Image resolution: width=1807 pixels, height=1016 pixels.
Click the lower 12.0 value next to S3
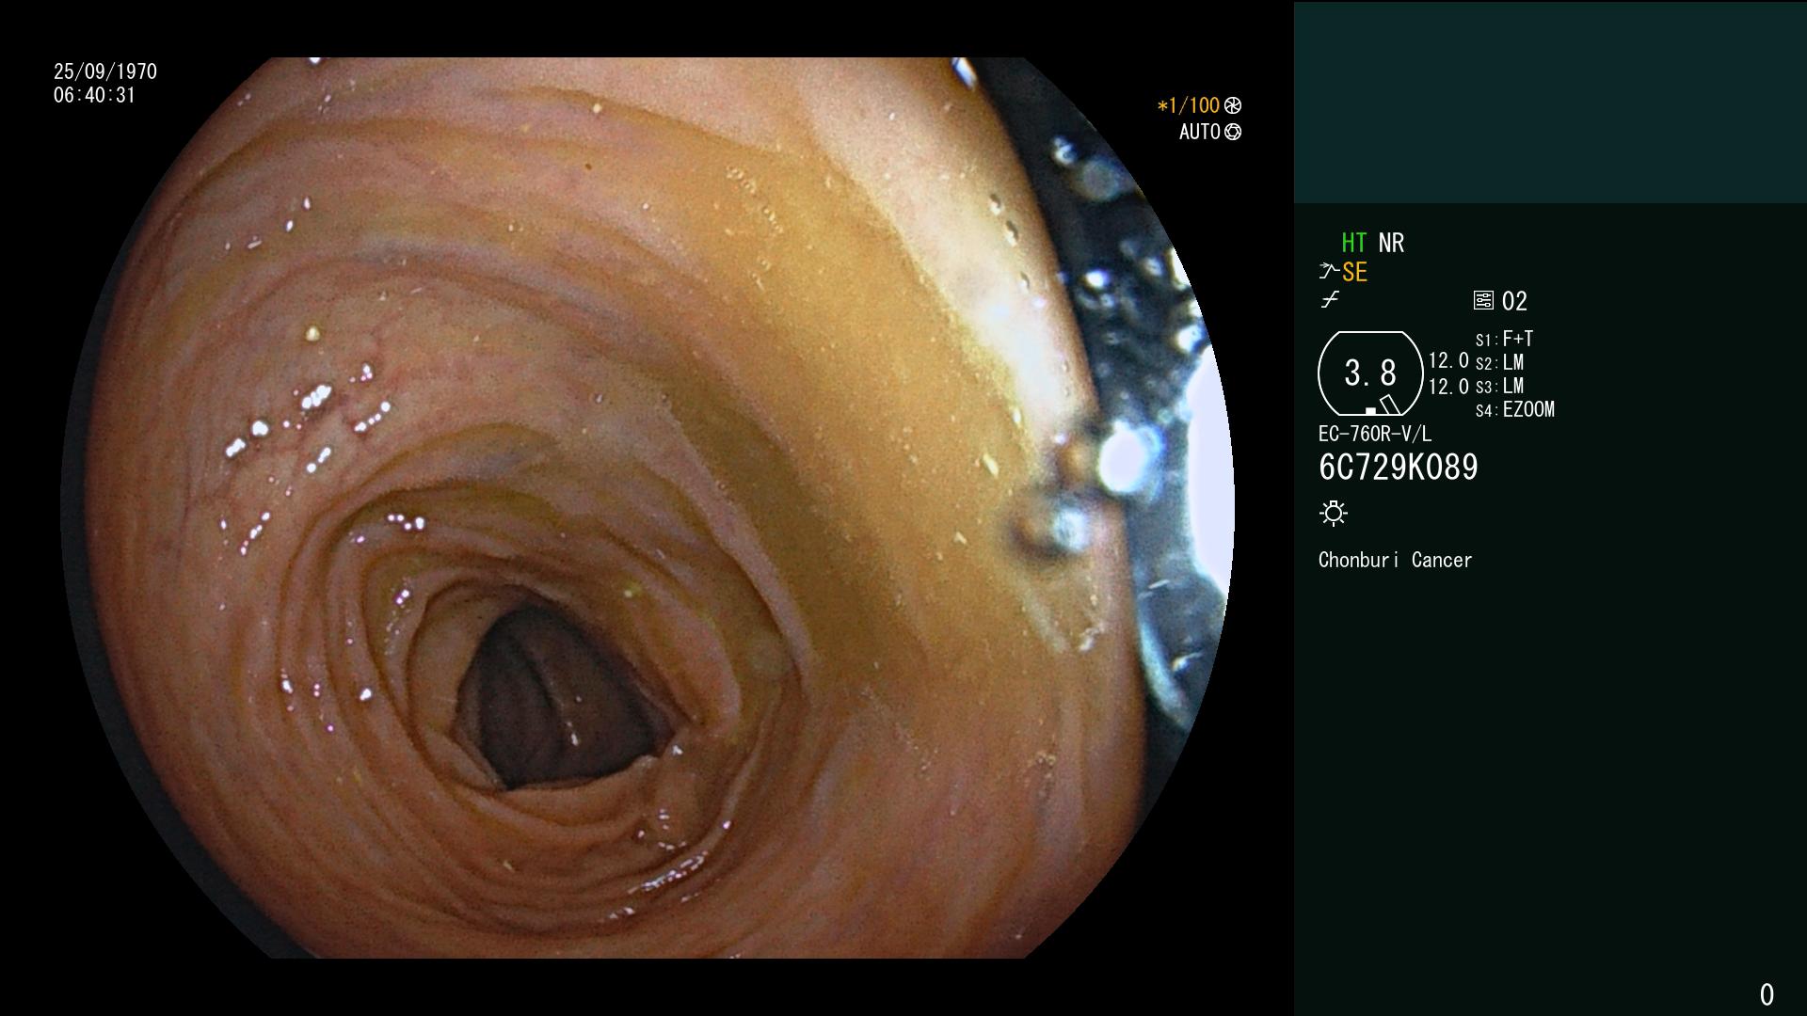(1448, 386)
